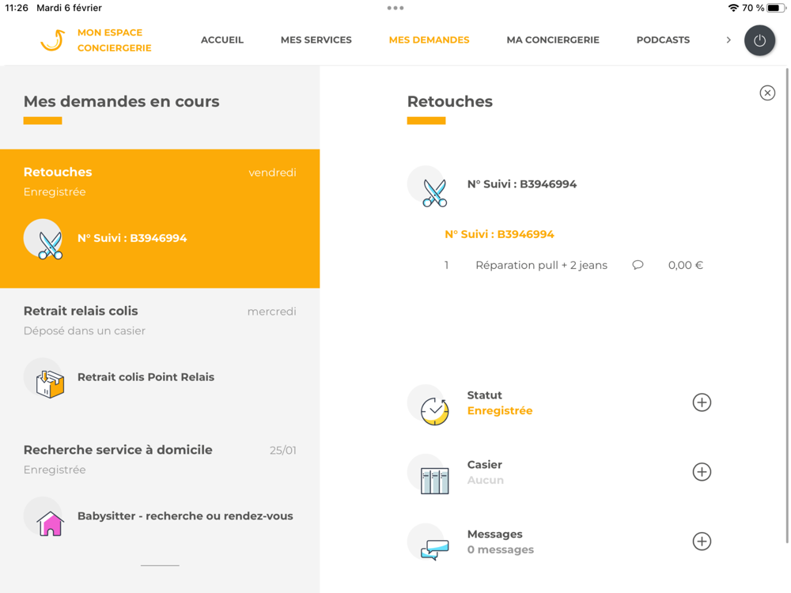The width and height of the screenshot is (791, 593).
Task: Click the 0,00 € price
Action: coord(686,265)
